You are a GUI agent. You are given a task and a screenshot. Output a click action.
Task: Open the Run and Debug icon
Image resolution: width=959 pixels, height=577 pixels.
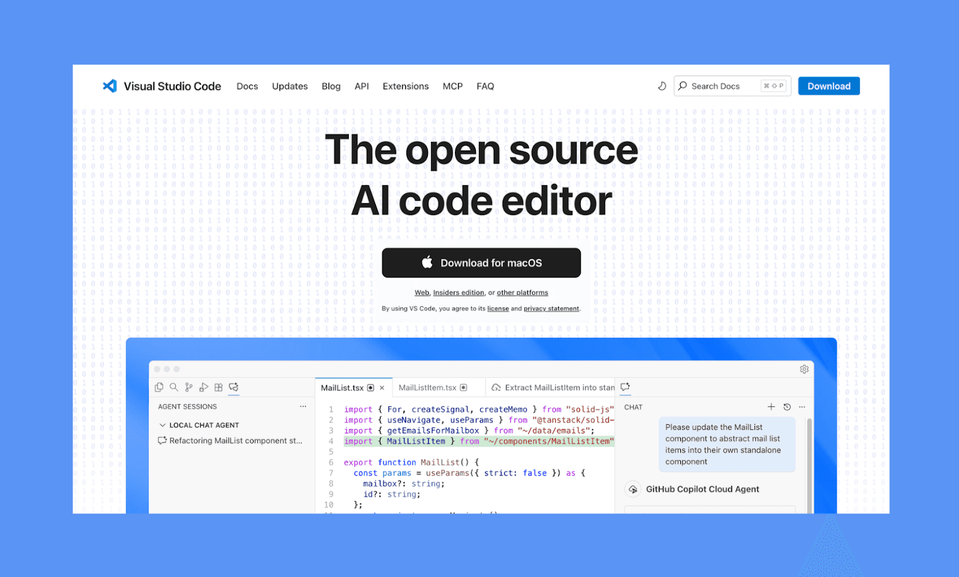[x=204, y=387]
